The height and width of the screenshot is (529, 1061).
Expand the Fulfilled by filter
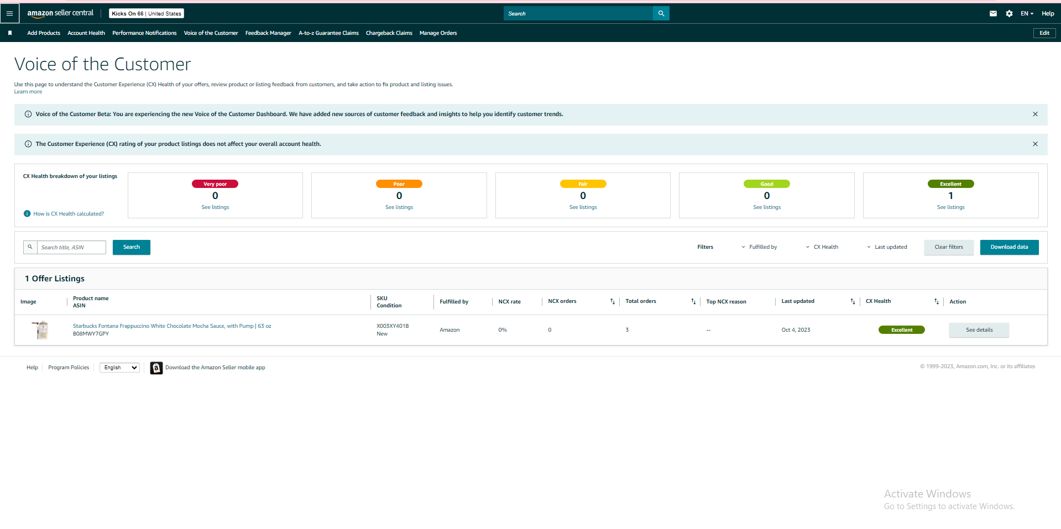759,247
